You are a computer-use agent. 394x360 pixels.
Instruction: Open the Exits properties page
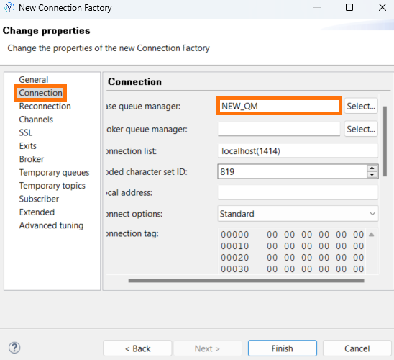click(x=27, y=145)
